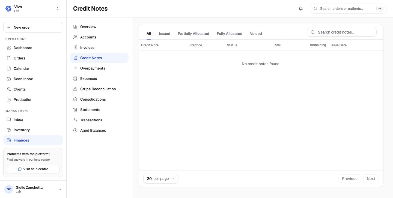Image resolution: width=393 pixels, height=198 pixels.
Task: Open the Vivo Lab workspace switcher
Action: 33,9
